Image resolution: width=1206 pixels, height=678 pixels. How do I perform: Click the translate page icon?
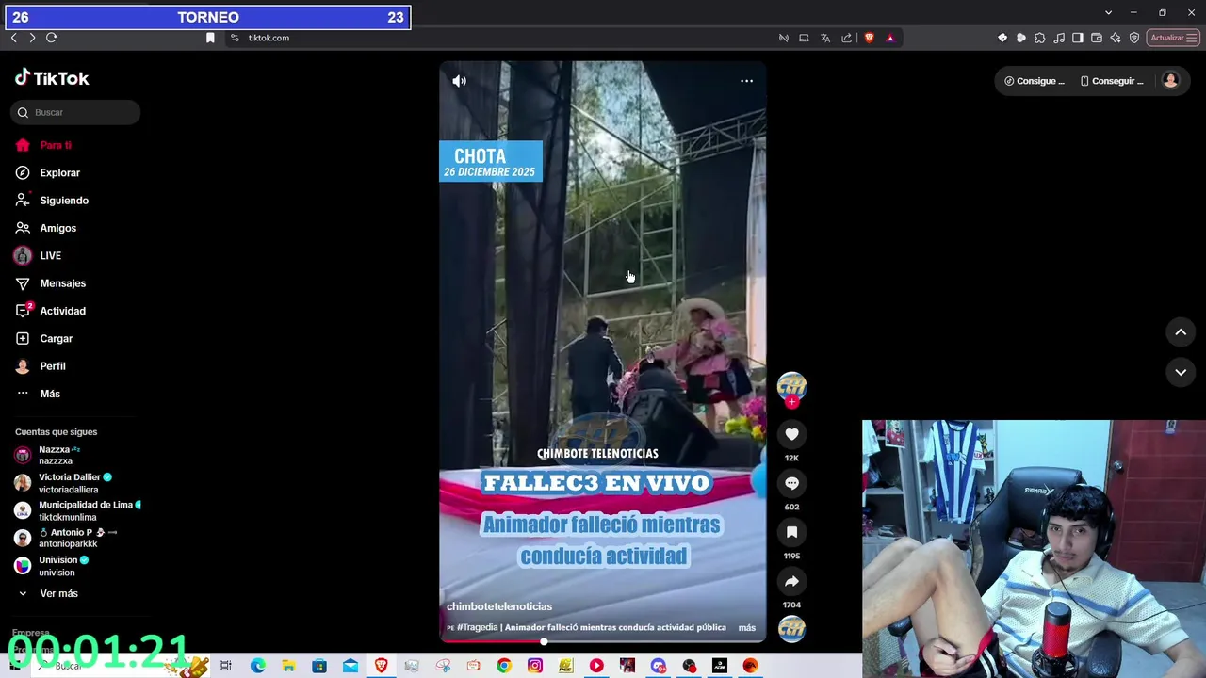click(825, 38)
